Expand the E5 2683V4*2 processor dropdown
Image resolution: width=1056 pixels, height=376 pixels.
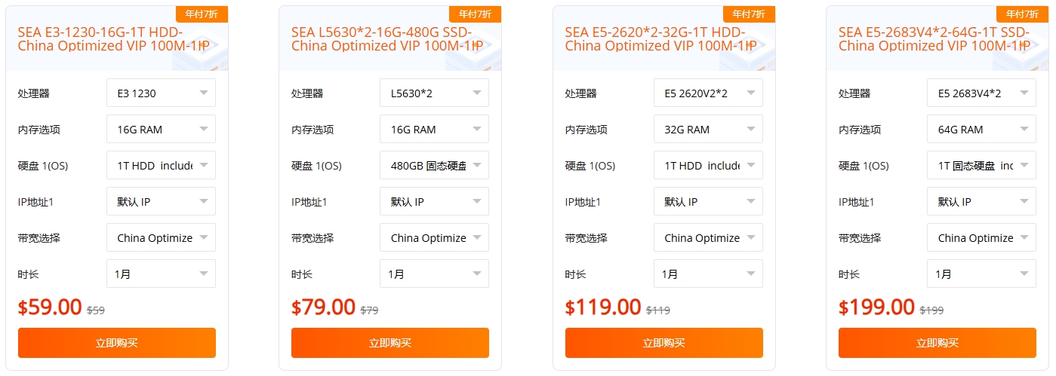[981, 93]
